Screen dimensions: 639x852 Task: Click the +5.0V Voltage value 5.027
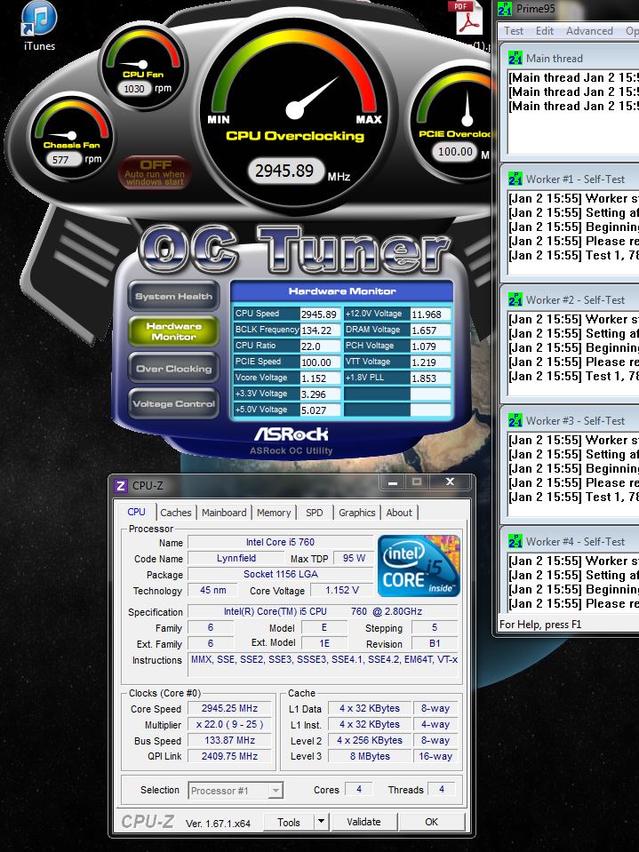pyautogui.click(x=321, y=410)
